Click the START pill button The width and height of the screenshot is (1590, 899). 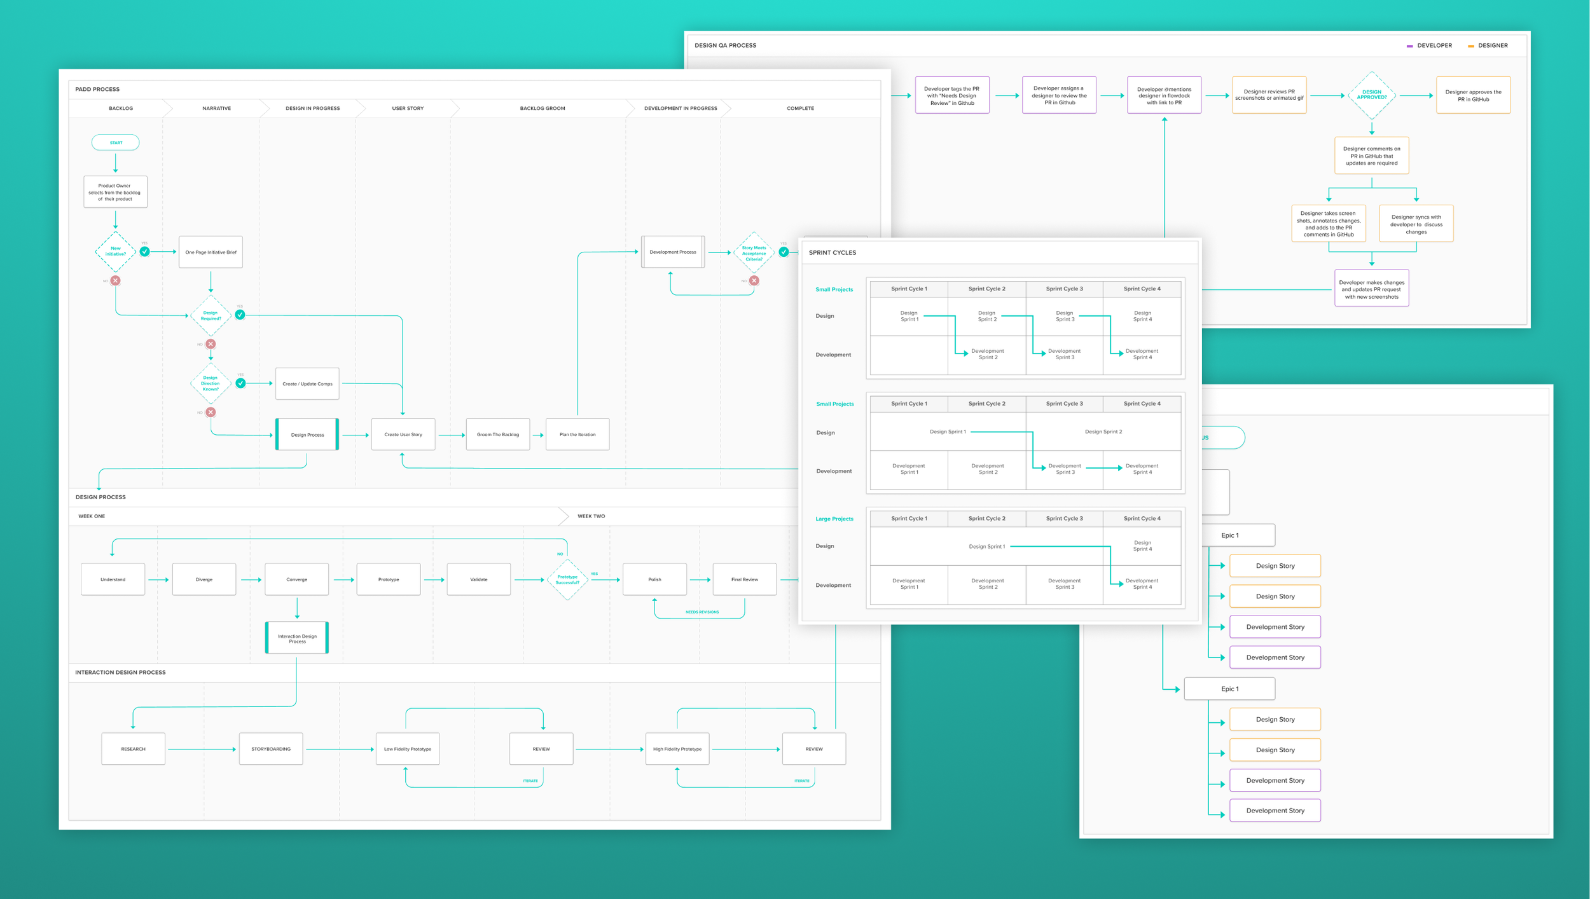pos(115,142)
